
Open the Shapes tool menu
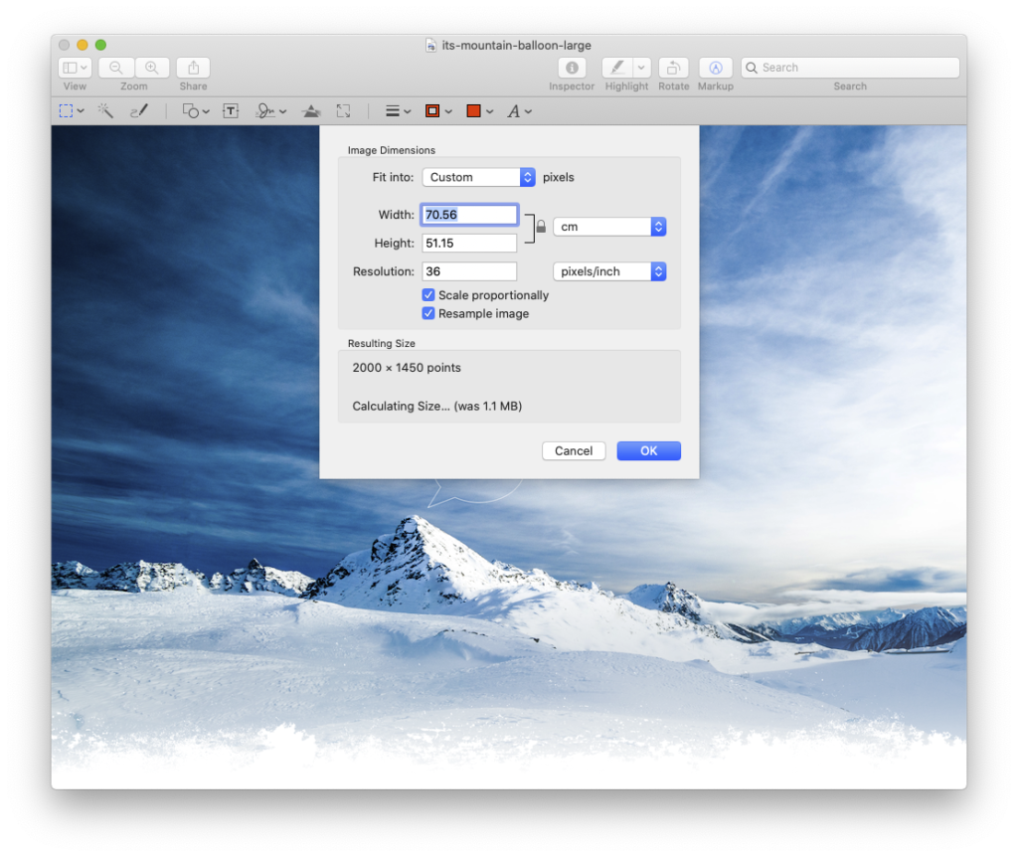click(x=195, y=111)
